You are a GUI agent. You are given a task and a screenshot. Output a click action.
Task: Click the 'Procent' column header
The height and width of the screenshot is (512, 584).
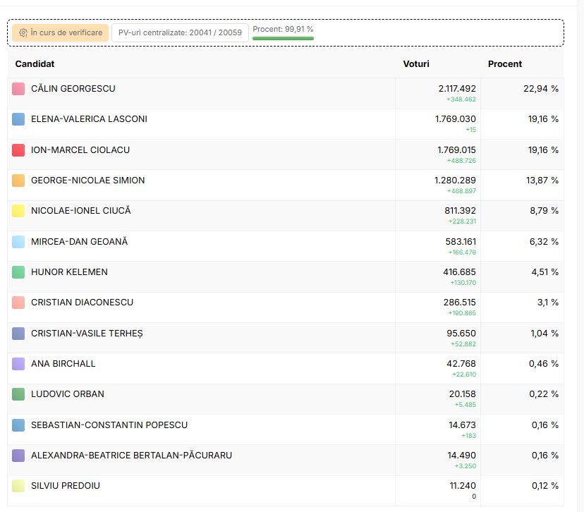pos(505,64)
